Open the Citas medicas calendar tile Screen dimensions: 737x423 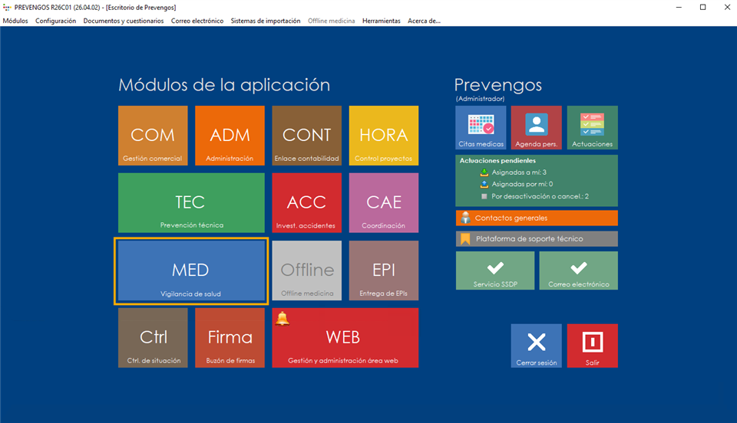481,127
